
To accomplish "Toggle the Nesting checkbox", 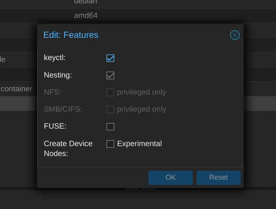I will [111, 75].
